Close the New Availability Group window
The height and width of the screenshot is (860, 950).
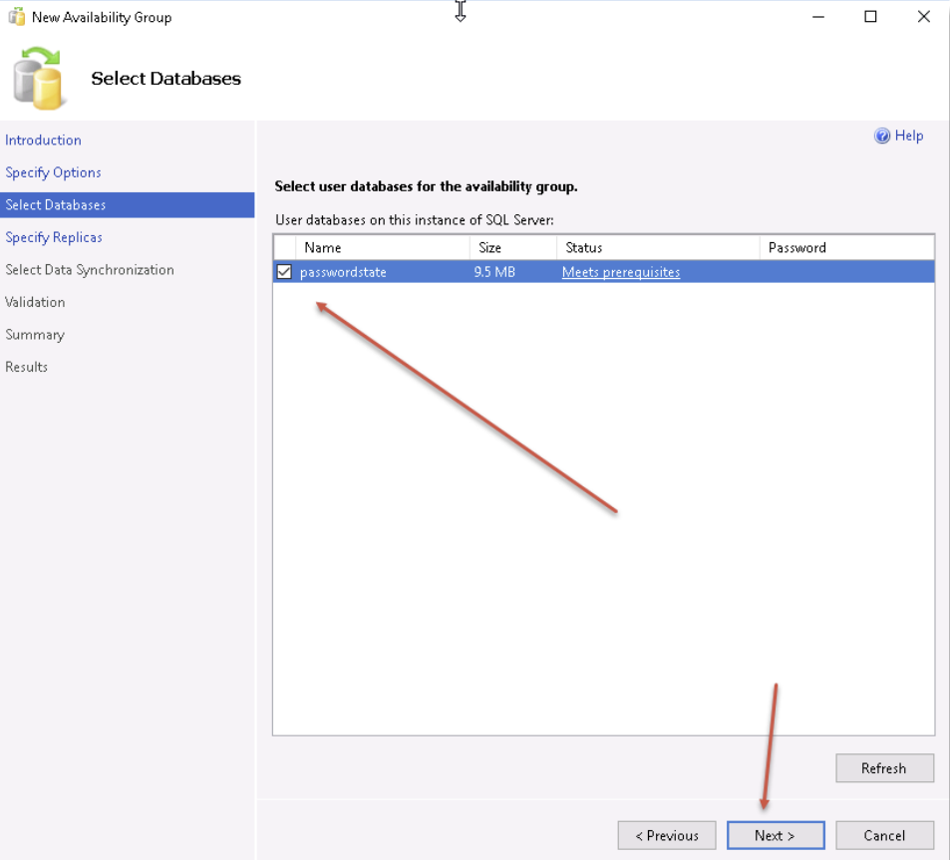[923, 17]
